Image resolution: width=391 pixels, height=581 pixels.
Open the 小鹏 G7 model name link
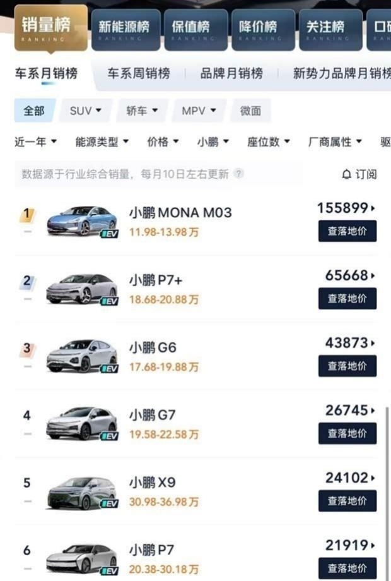(x=153, y=415)
